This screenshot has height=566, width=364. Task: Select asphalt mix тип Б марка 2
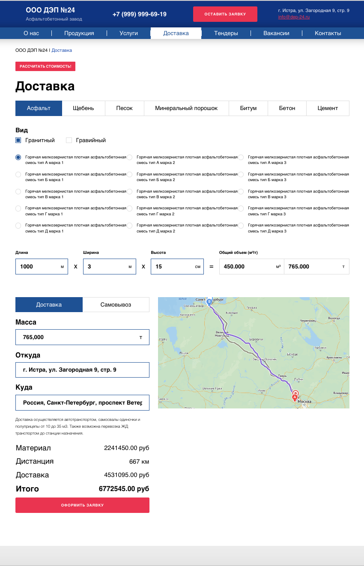(129, 175)
